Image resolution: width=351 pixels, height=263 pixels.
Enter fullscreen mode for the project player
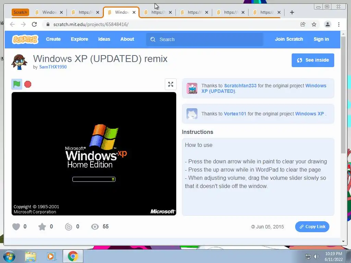(x=171, y=84)
